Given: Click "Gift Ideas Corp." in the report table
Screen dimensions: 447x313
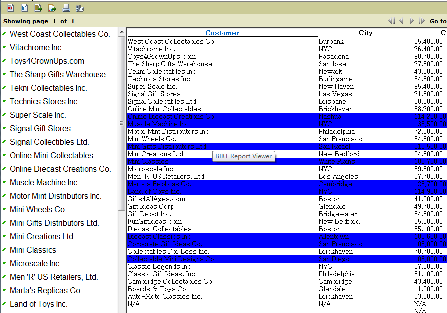Looking at the screenshot, I should (x=151, y=206).
